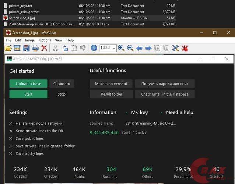Open the Image menu
Image resolution: width=235 pixels, height=184 pixels.
[30, 40]
